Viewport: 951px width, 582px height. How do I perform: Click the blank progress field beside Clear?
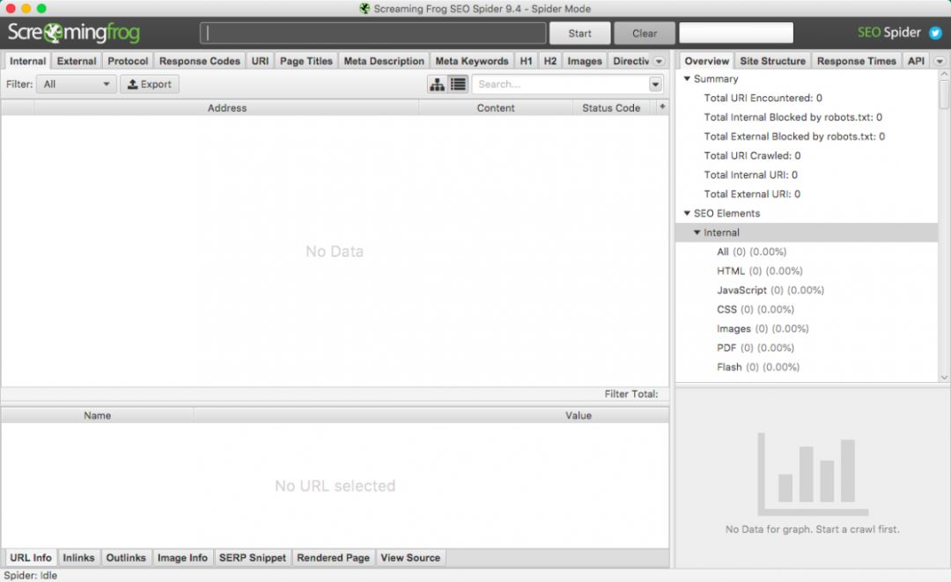[x=735, y=33]
